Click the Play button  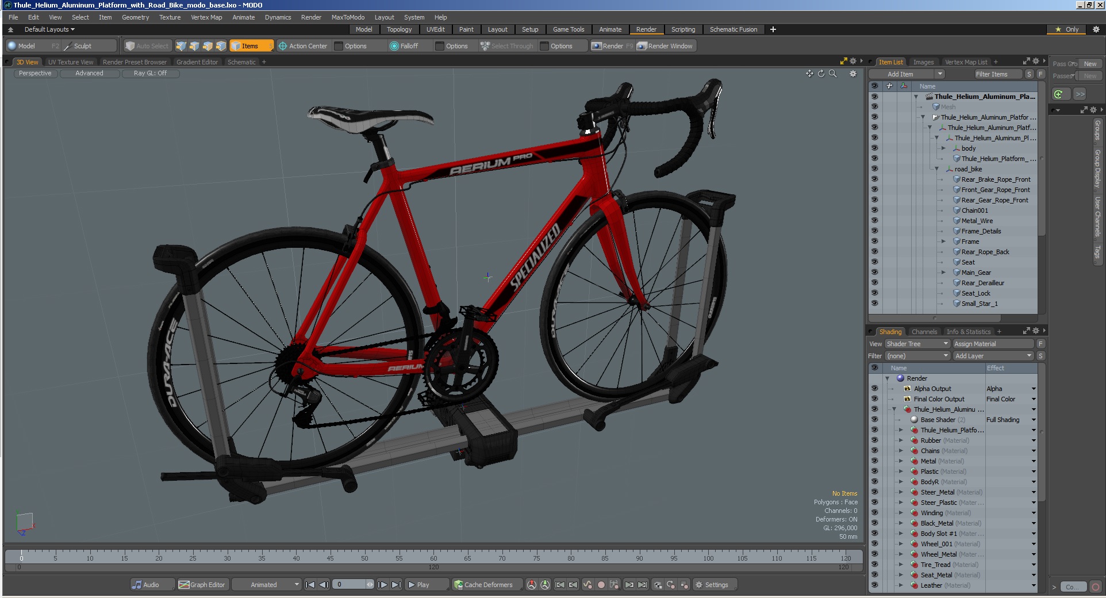(x=426, y=585)
